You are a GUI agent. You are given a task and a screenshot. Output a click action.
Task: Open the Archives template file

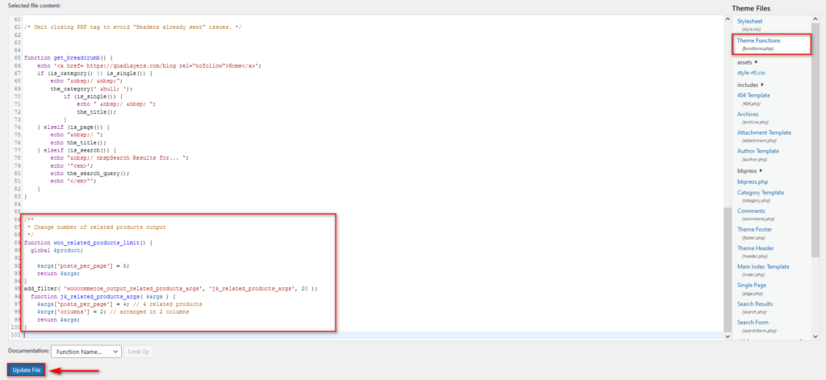tap(748, 114)
